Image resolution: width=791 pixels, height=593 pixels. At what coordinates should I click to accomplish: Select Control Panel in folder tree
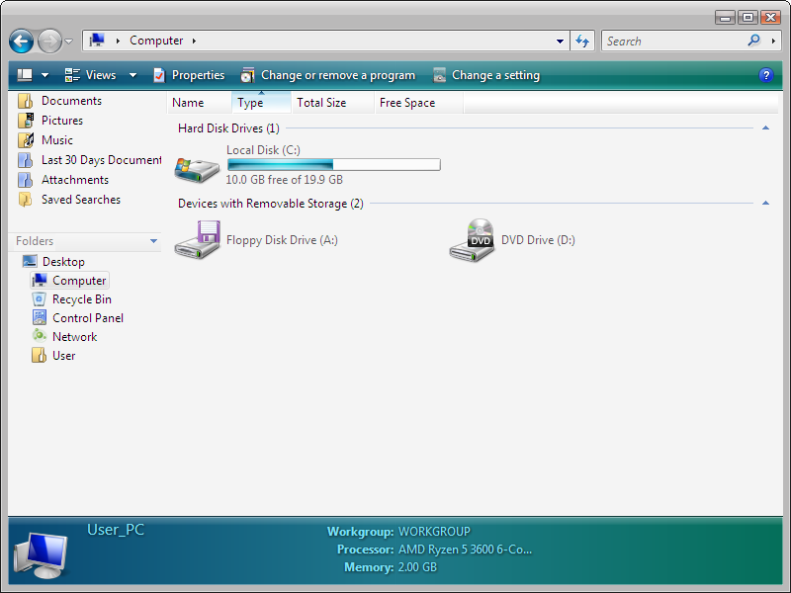pos(88,318)
